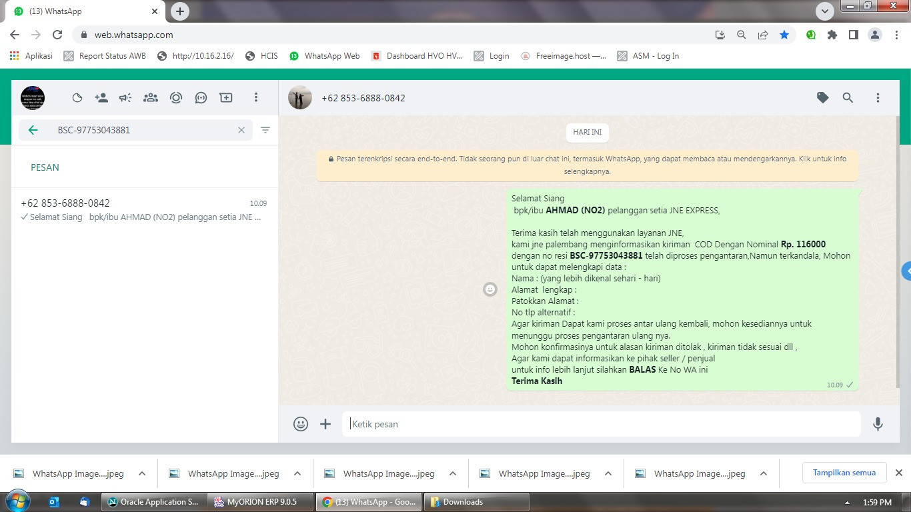Screen dimensions: 911x512
Task: Record voice message with microphone icon
Action: [878, 424]
